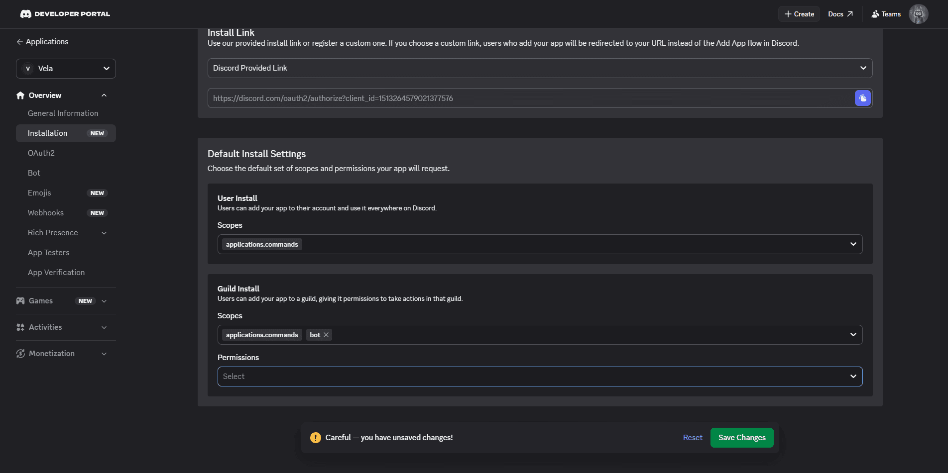This screenshot has width=948, height=473.
Task: Open the Docs external link
Action: (840, 14)
